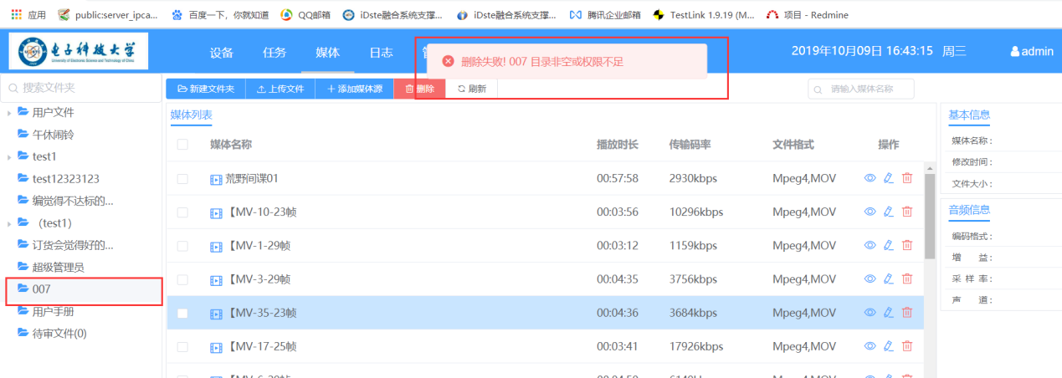Viewport: 1062px width, 378px height.
Task: Expand the （test1） folder arrow
Action: pyautogui.click(x=9, y=223)
